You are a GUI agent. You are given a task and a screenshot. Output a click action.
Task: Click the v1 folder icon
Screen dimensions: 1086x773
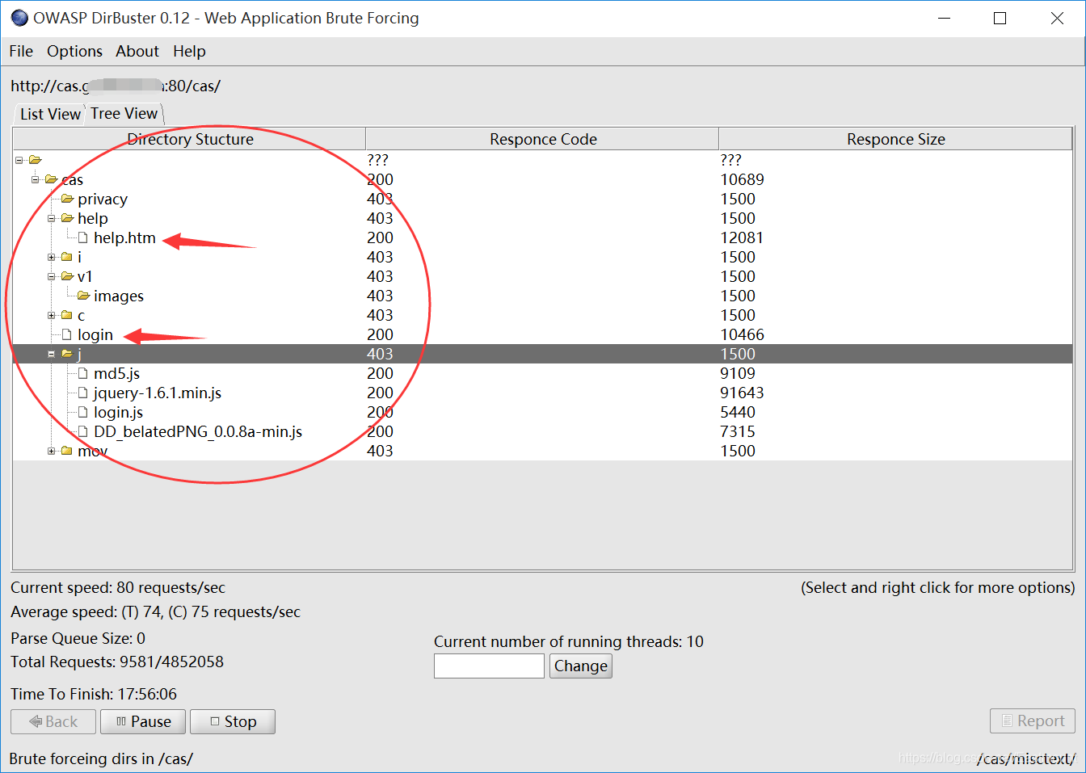pos(67,276)
